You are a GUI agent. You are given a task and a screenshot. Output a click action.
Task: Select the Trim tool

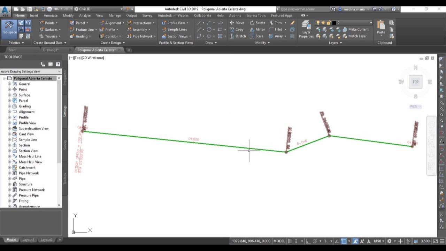[x=276, y=23]
